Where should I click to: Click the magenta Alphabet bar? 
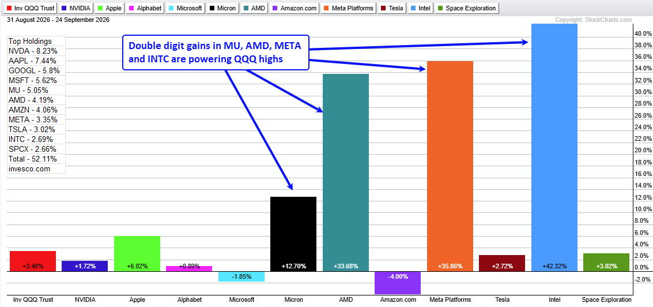(x=189, y=269)
